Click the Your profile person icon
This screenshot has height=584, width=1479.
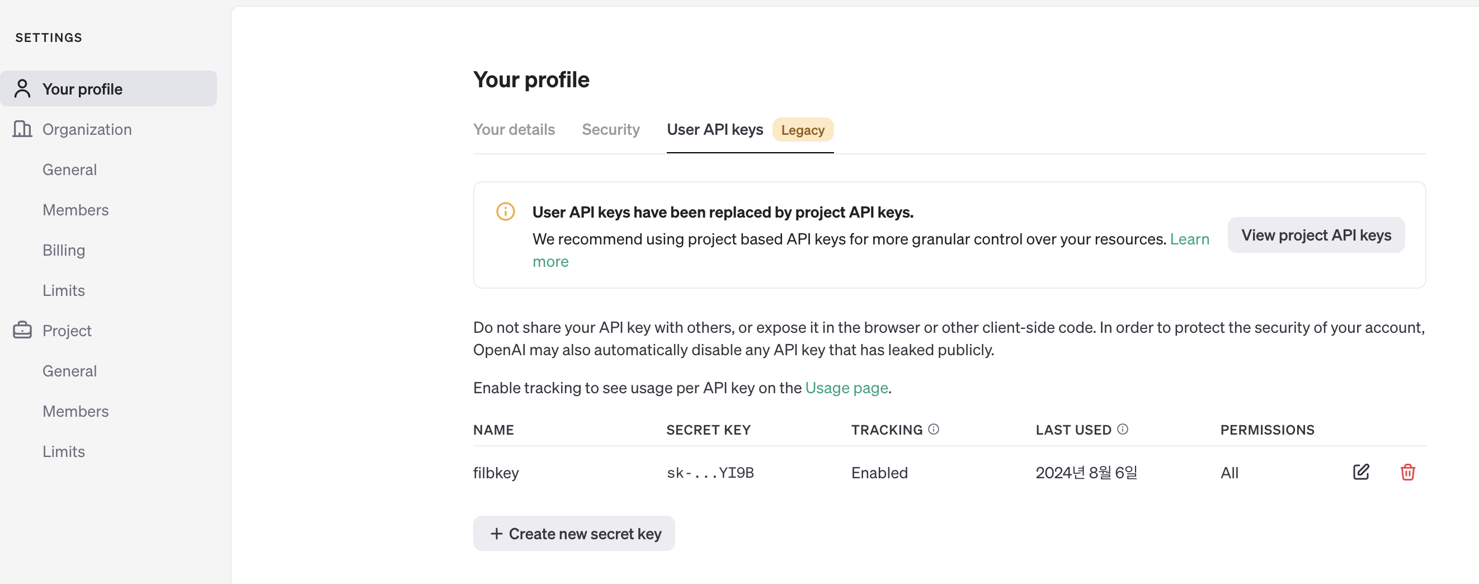coord(22,89)
